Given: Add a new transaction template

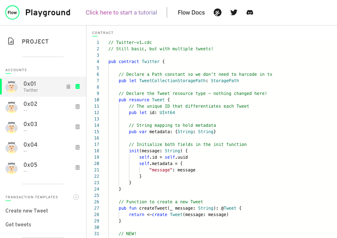Looking at the screenshot, I should [76, 197].
